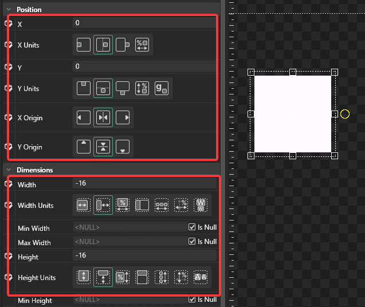365x307 pixels.
Task: Click the X value input field
Action: (143, 23)
